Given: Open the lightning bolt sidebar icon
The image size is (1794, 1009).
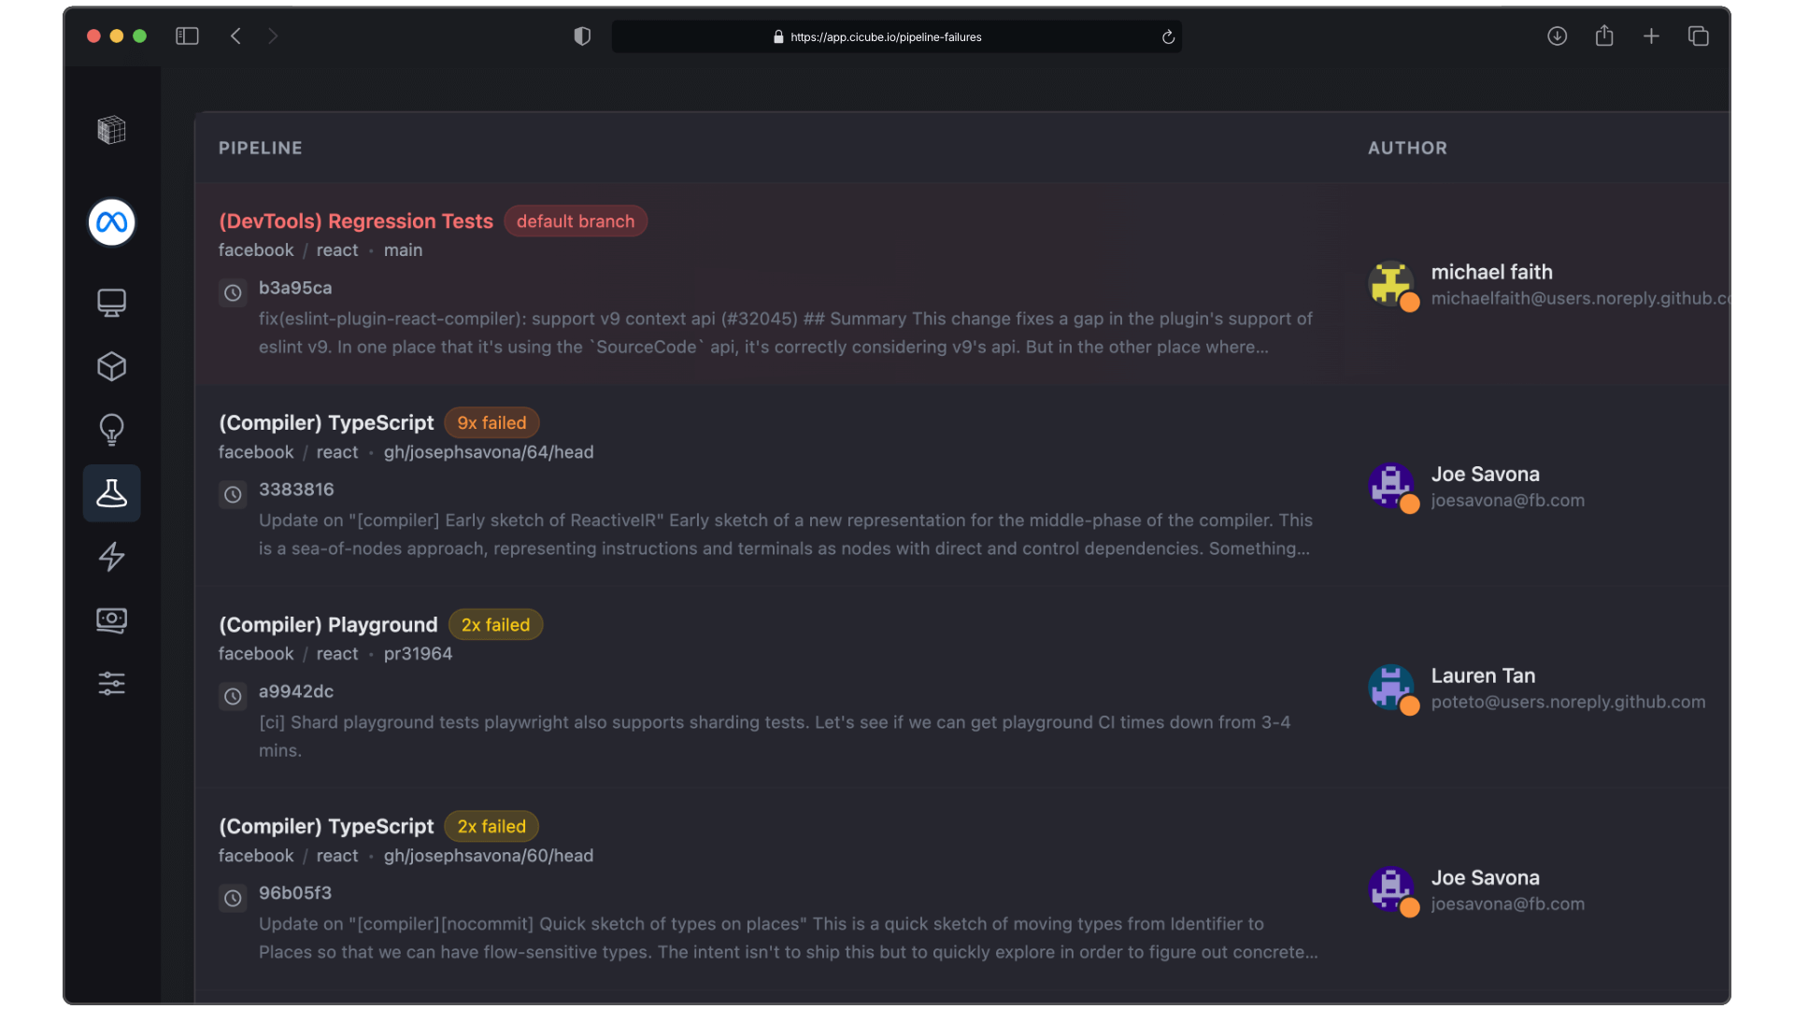Looking at the screenshot, I should point(111,557).
